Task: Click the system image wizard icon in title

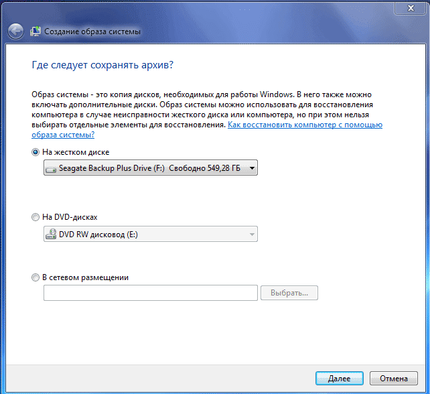Action: click(x=36, y=31)
